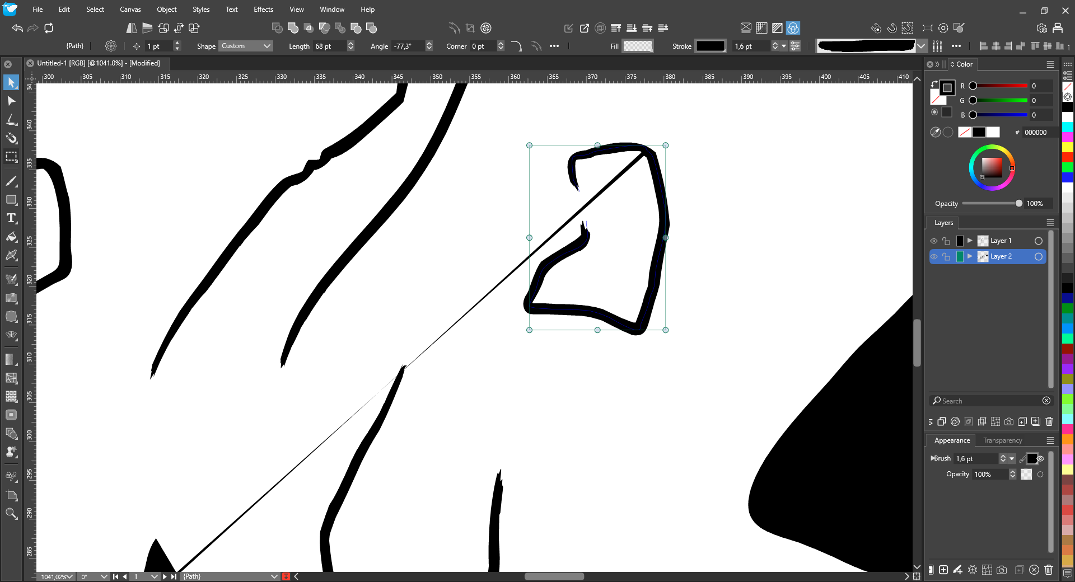Open the brush stroke profile dropdown
Screen dimensions: 1075x582
tap(921, 46)
